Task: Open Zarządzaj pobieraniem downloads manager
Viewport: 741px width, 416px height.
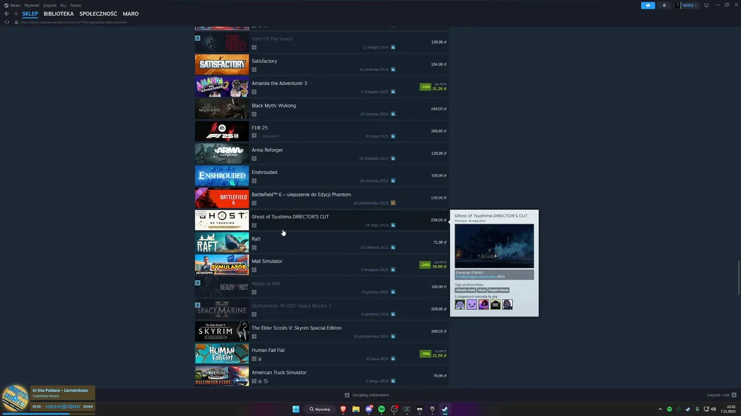Action: coord(366,395)
